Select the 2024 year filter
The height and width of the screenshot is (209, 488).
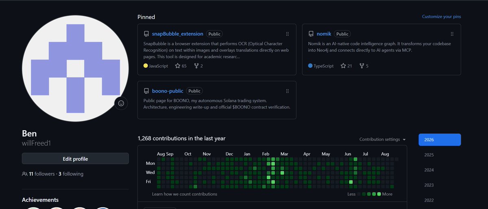pyautogui.click(x=440, y=170)
